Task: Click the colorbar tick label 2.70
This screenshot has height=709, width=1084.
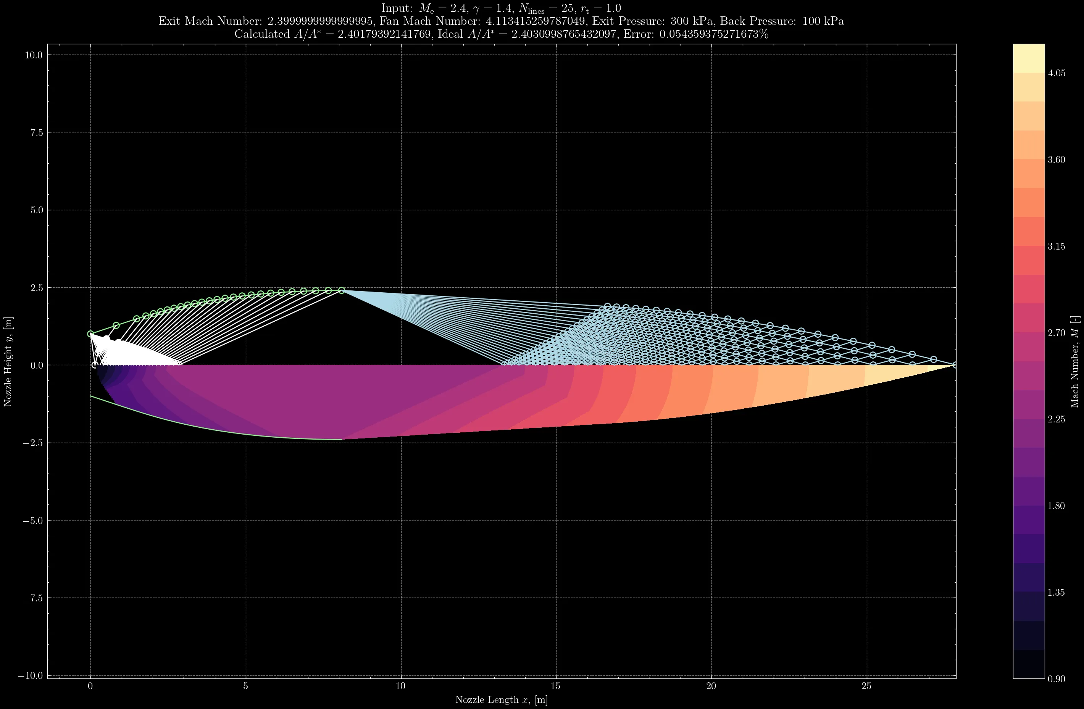Action: pos(1056,333)
